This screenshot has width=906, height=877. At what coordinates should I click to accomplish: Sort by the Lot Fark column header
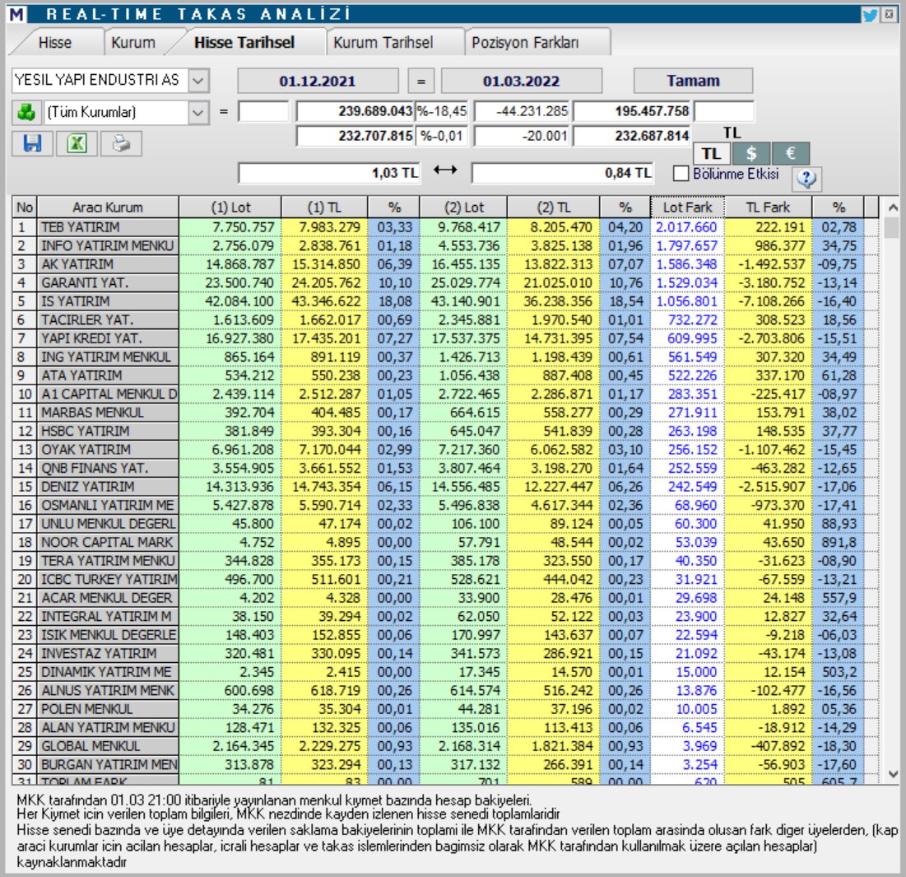click(688, 207)
